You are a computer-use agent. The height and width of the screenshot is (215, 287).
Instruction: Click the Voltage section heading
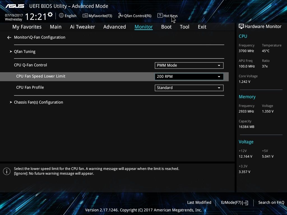(246, 142)
